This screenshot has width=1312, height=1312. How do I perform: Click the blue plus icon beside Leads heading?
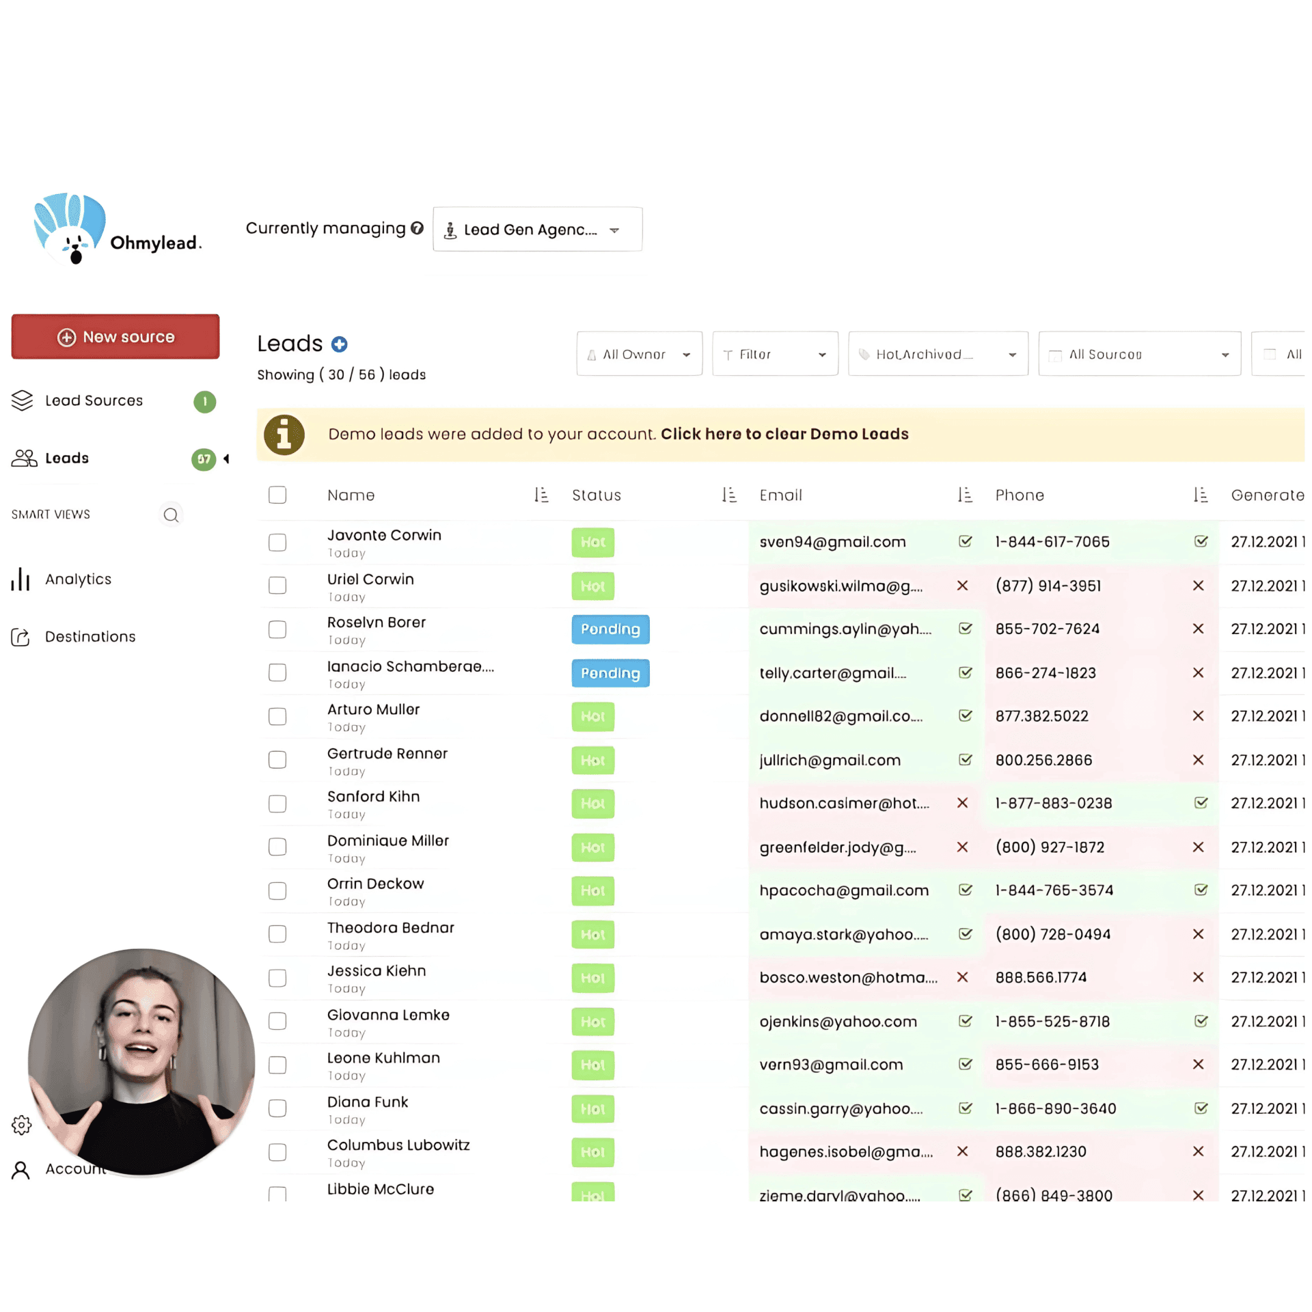[339, 344]
